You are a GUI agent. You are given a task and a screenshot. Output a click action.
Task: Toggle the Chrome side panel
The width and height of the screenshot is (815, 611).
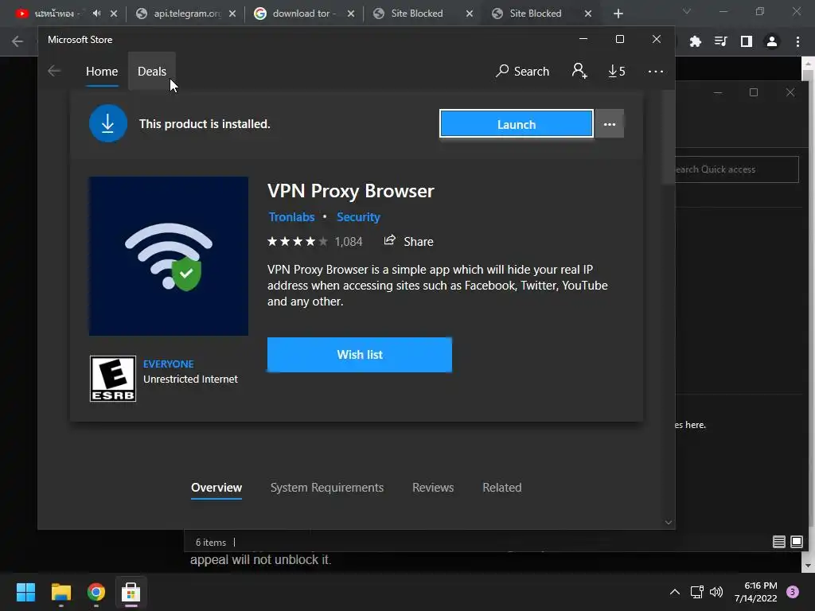[747, 41]
